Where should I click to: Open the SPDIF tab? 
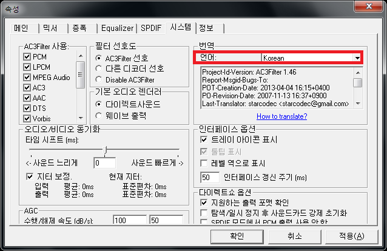tap(151, 28)
